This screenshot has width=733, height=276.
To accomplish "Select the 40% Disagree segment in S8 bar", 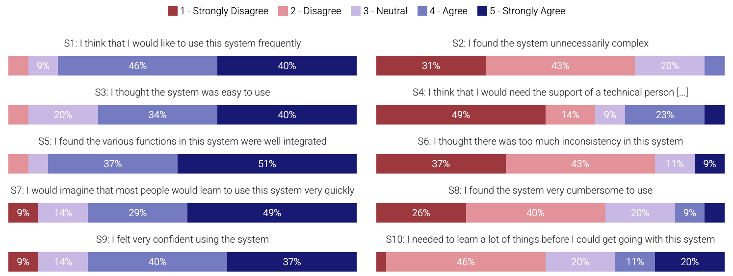I will click(535, 213).
